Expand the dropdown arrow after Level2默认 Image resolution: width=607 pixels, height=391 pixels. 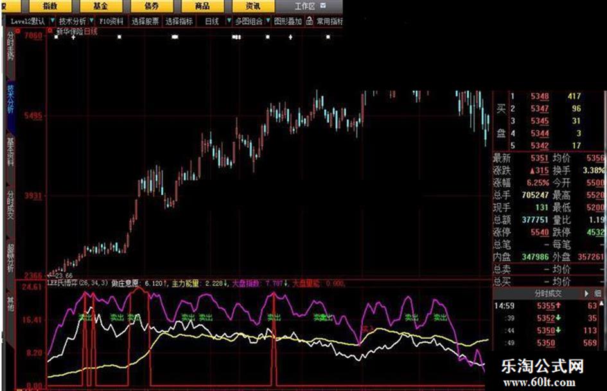tap(53, 21)
